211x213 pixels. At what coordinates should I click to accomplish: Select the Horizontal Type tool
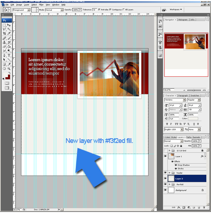click(x=9, y=55)
